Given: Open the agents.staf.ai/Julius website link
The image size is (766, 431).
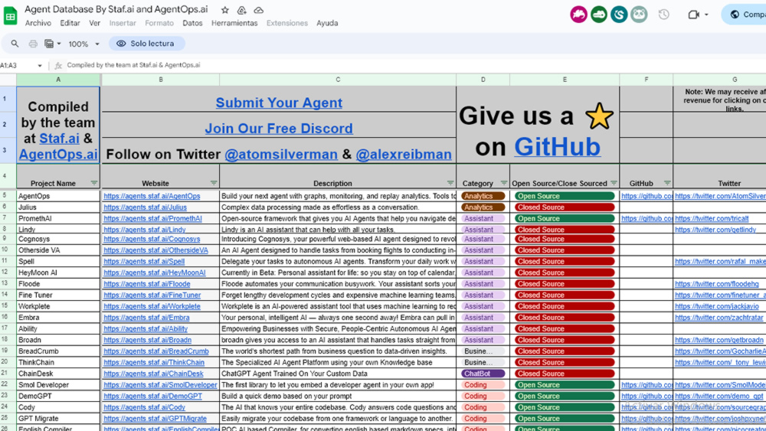Looking at the screenshot, I should (x=145, y=207).
